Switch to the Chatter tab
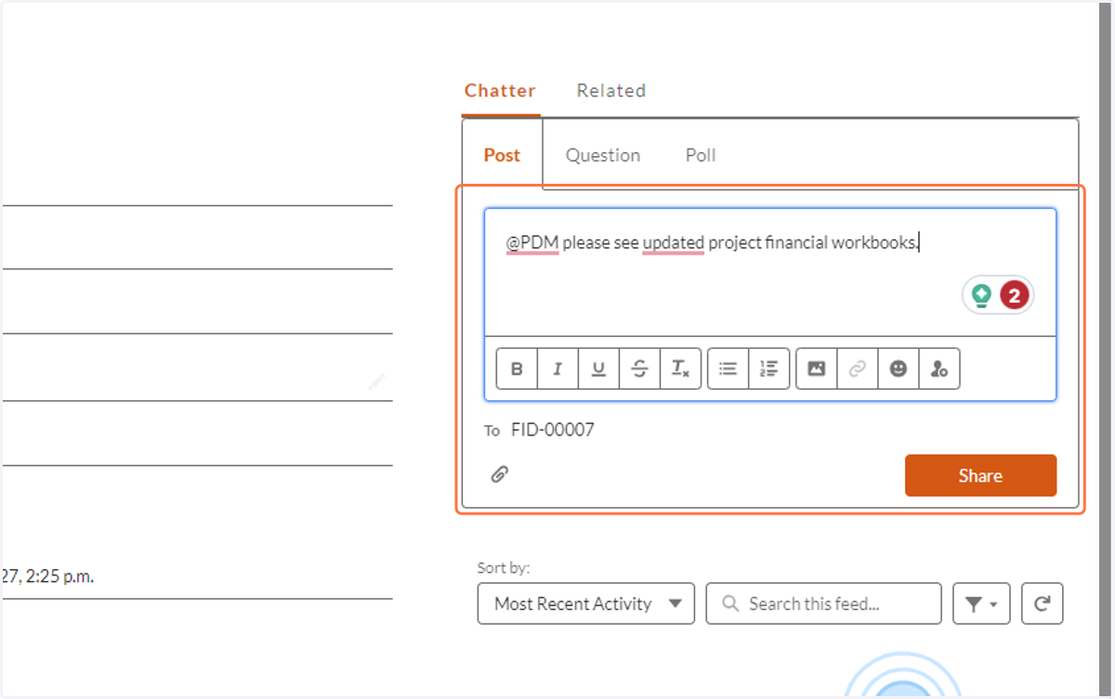Image resolution: width=1115 pixels, height=699 pixels. click(x=500, y=91)
